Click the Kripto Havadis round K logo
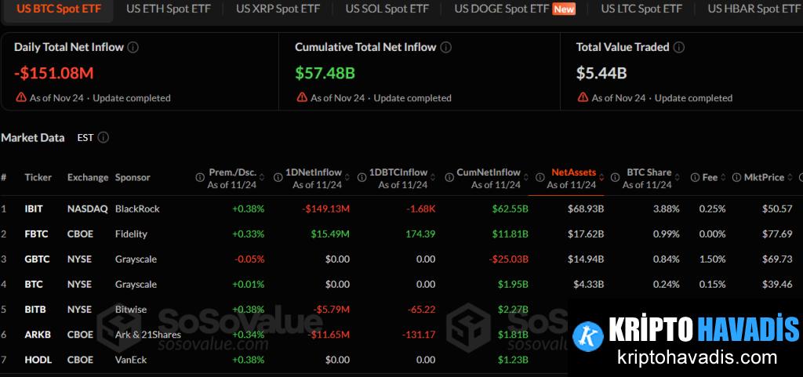 point(588,336)
